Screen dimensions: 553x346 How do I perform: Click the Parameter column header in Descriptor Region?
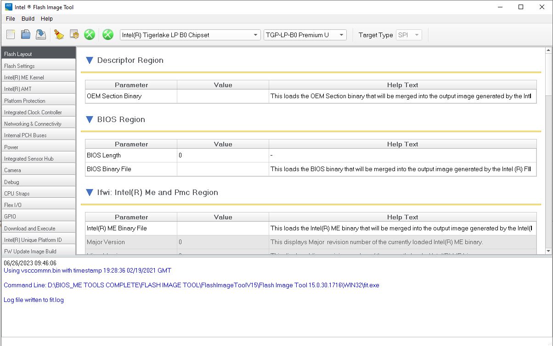pyautogui.click(x=131, y=85)
